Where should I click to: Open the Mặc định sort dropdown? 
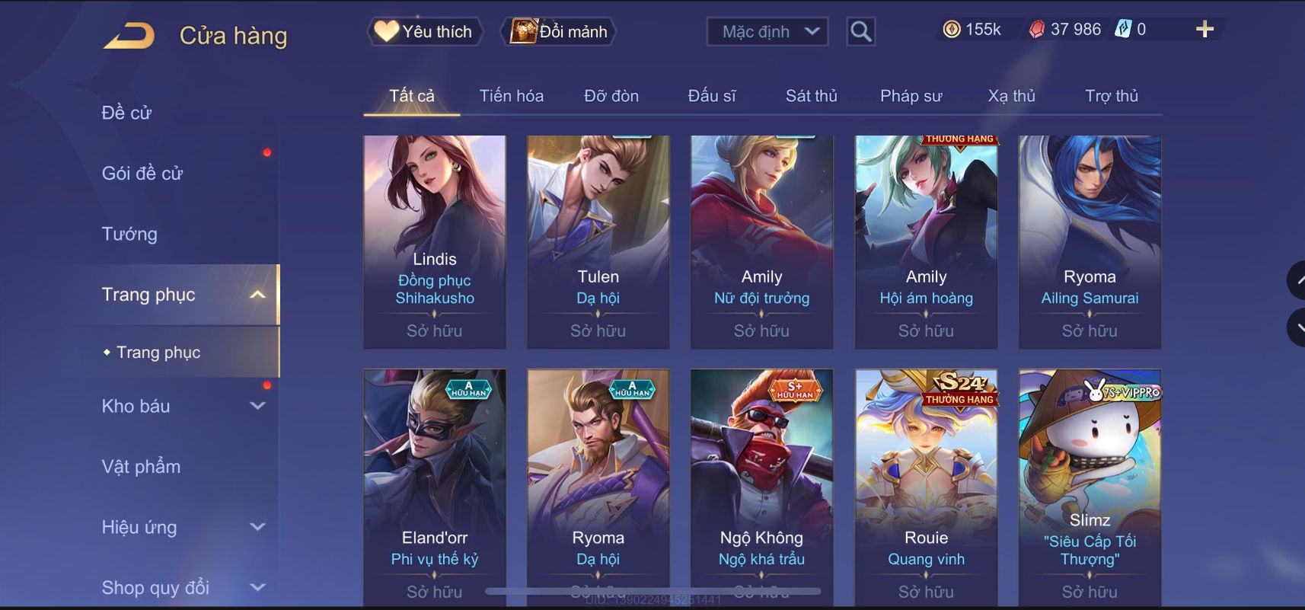(767, 31)
